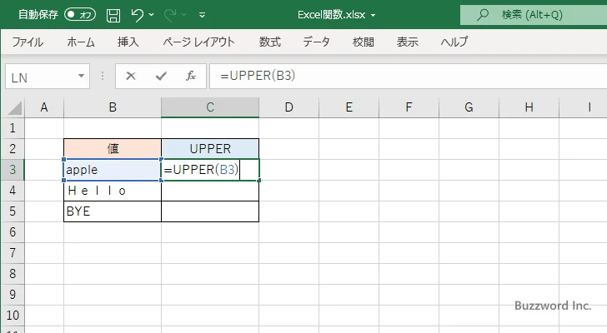607x333 pixels.
Task: Open the Undo history dropdown arrow
Action: [152, 15]
